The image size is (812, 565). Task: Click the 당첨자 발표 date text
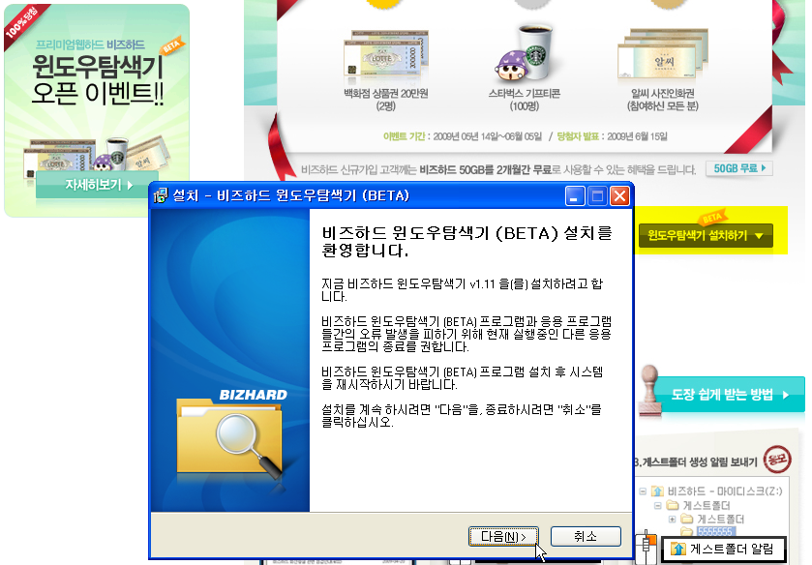tap(612, 136)
